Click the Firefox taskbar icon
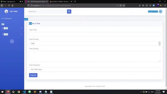This screenshot has width=167, height=94. (8, 92)
